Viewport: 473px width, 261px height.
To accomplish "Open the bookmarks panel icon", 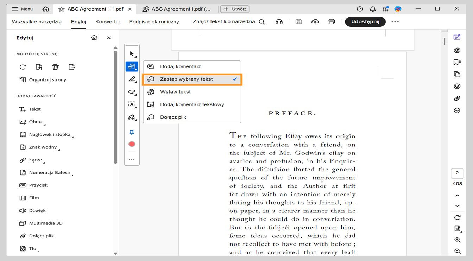I will tap(457, 62).
